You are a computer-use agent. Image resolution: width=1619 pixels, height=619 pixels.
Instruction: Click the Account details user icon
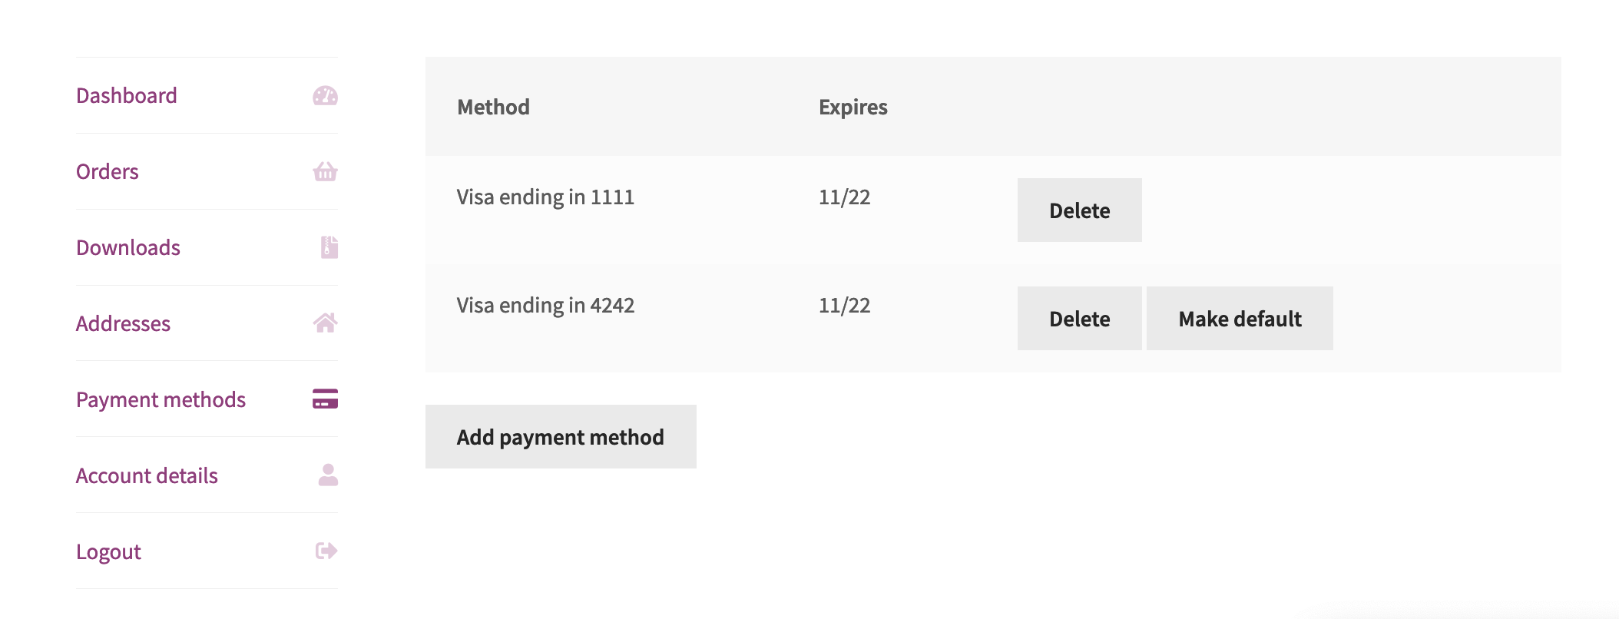click(328, 475)
